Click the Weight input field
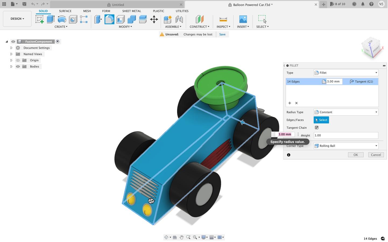Screen dimensions: 388x242 pyautogui.click(x=346, y=136)
